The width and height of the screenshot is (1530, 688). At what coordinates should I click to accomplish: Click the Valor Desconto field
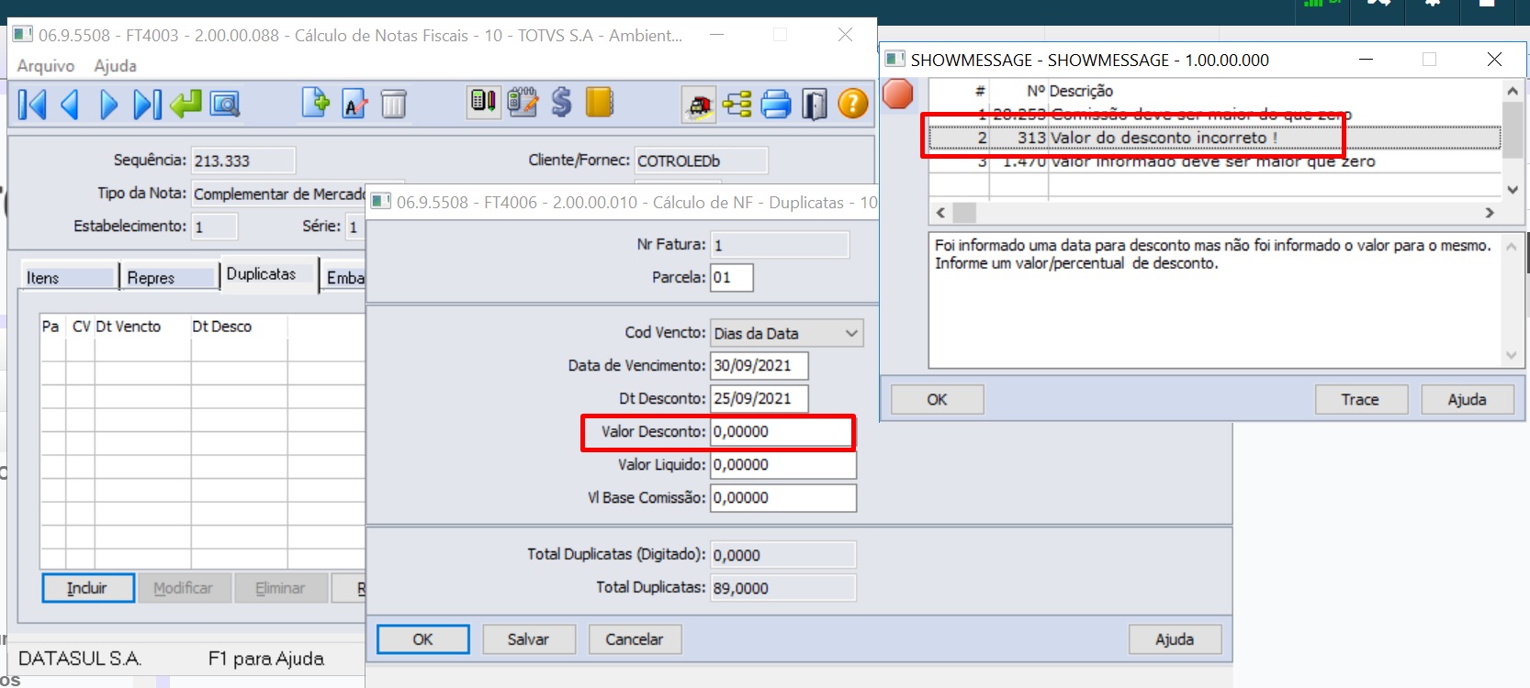coord(782,431)
